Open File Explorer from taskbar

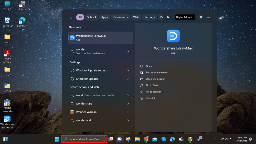tap(137, 139)
